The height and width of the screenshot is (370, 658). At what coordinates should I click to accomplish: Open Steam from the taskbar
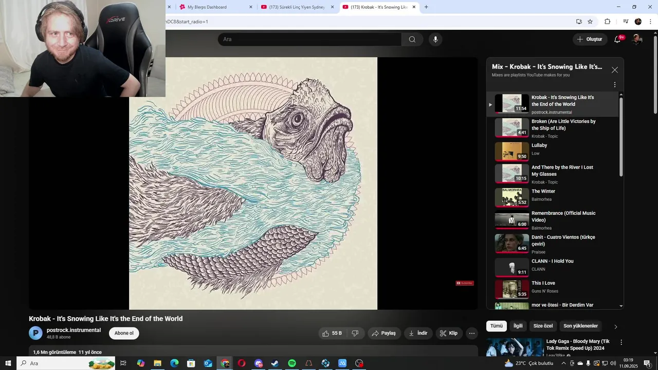275,363
